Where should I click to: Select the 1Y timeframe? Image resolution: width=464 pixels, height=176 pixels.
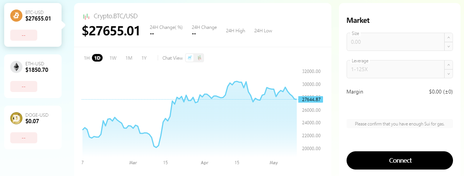point(144,58)
